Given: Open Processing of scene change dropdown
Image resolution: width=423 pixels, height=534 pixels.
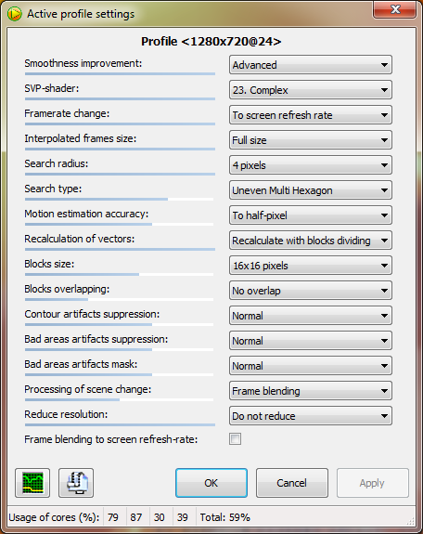Looking at the screenshot, I should tap(311, 391).
